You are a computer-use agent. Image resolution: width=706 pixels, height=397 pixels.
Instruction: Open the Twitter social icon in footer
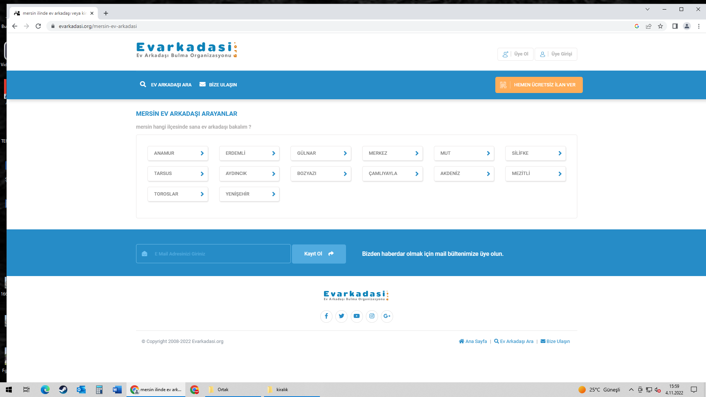(x=341, y=316)
